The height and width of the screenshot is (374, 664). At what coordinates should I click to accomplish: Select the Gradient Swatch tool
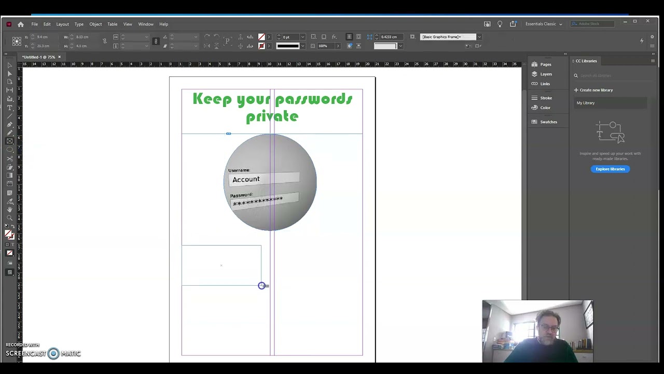(9, 176)
